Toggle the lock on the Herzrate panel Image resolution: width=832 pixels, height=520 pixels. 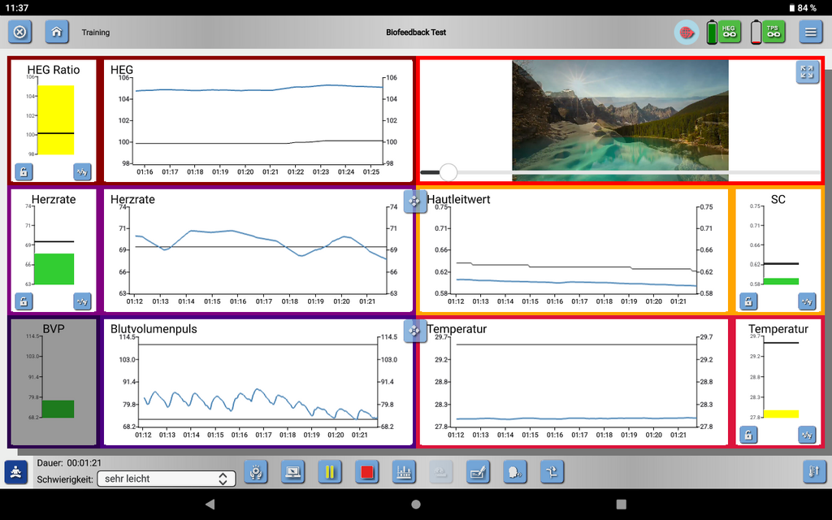[x=24, y=301]
